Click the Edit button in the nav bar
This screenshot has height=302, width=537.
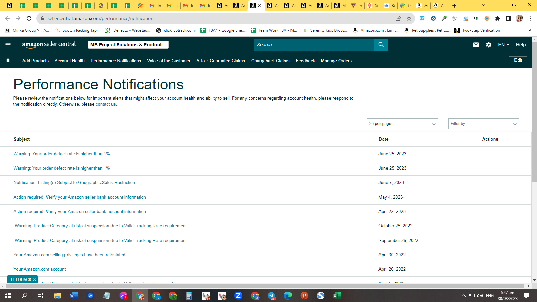518,60
